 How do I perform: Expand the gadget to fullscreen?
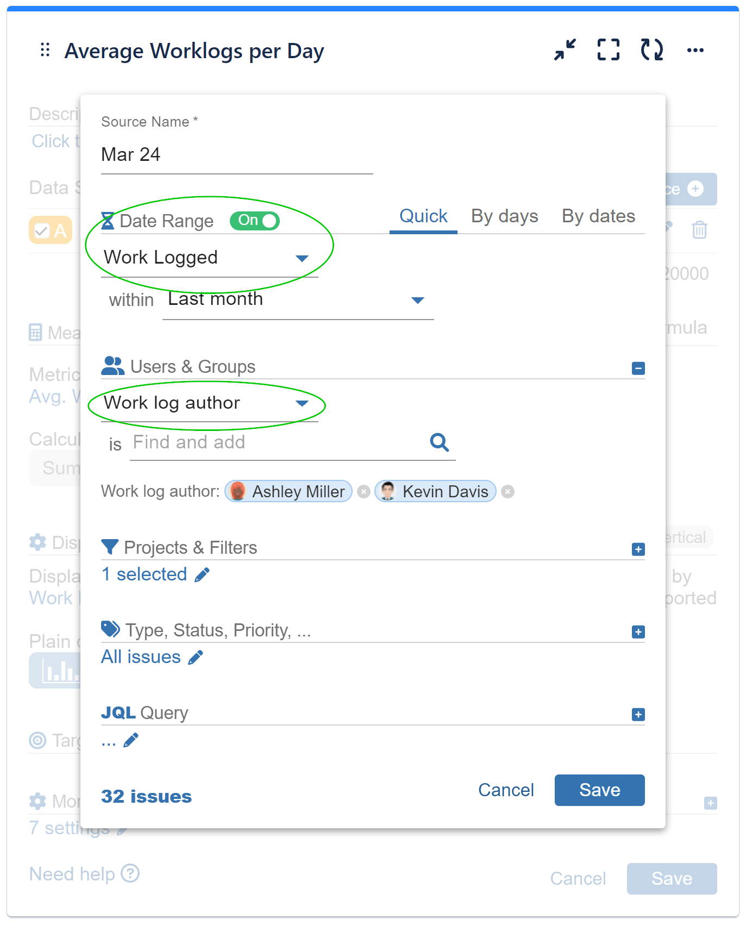608,50
